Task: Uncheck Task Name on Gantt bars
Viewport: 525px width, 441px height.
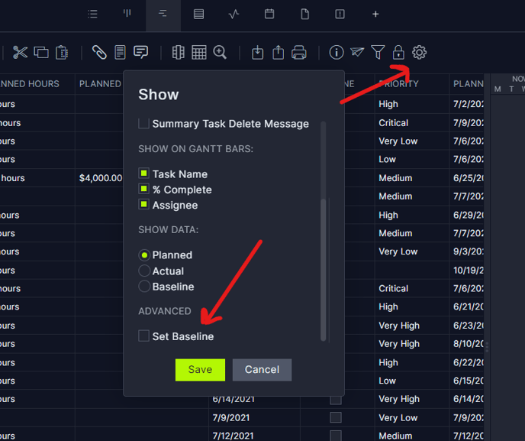Action: click(x=143, y=173)
